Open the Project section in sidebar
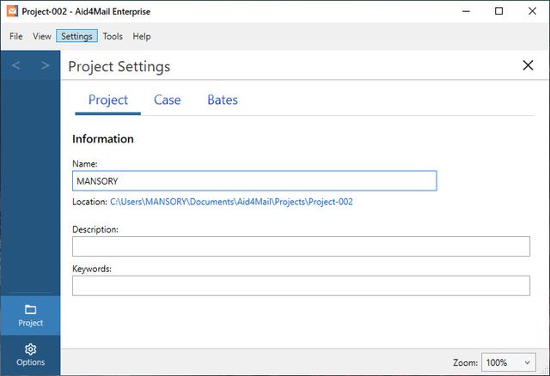Screen dimensions: 550x376 (30, 315)
